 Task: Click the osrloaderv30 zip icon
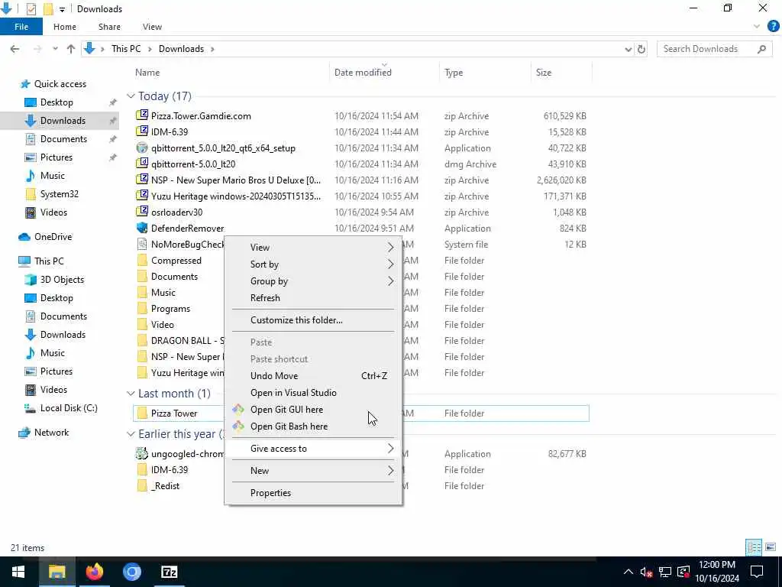click(x=142, y=212)
